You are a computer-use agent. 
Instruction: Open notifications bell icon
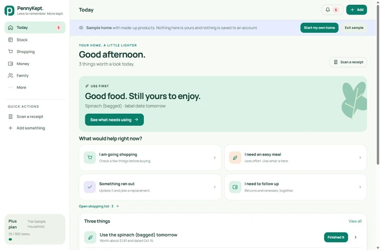point(328,9)
